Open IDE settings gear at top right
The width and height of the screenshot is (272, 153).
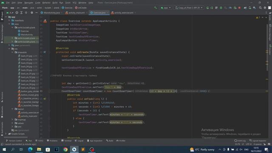(265, 8)
